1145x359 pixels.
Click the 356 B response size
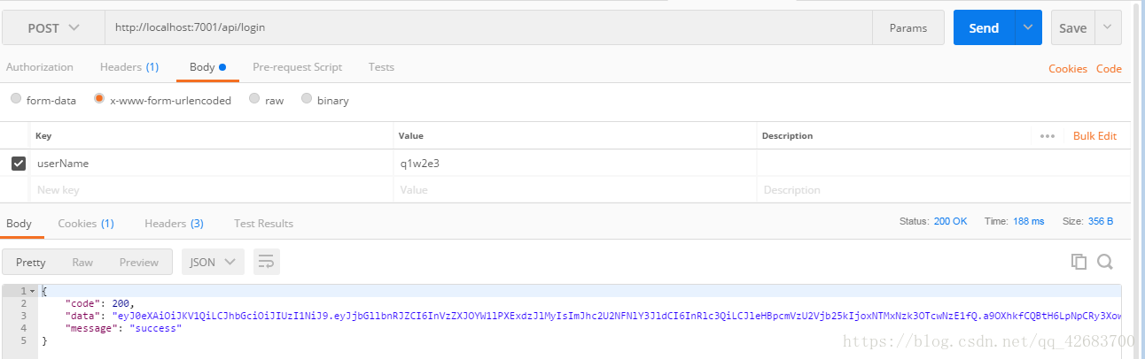(x=1100, y=221)
